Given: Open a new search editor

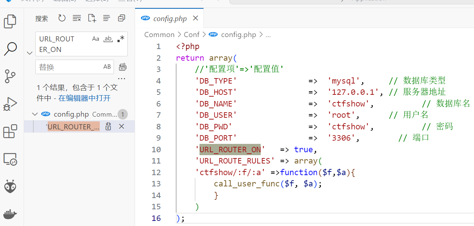Looking at the screenshot, I should [92, 18].
